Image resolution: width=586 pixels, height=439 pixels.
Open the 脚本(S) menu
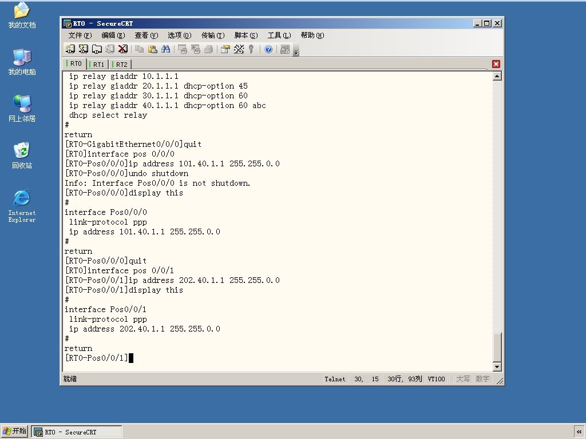(246, 35)
